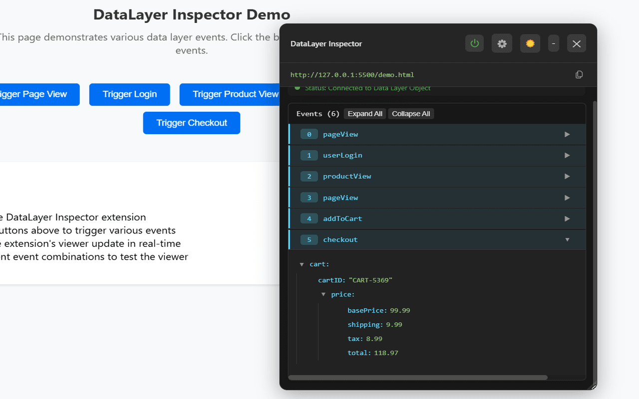Open the DataLayer Inspector settings gear
The height and width of the screenshot is (399, 639).
click(502, 43)
